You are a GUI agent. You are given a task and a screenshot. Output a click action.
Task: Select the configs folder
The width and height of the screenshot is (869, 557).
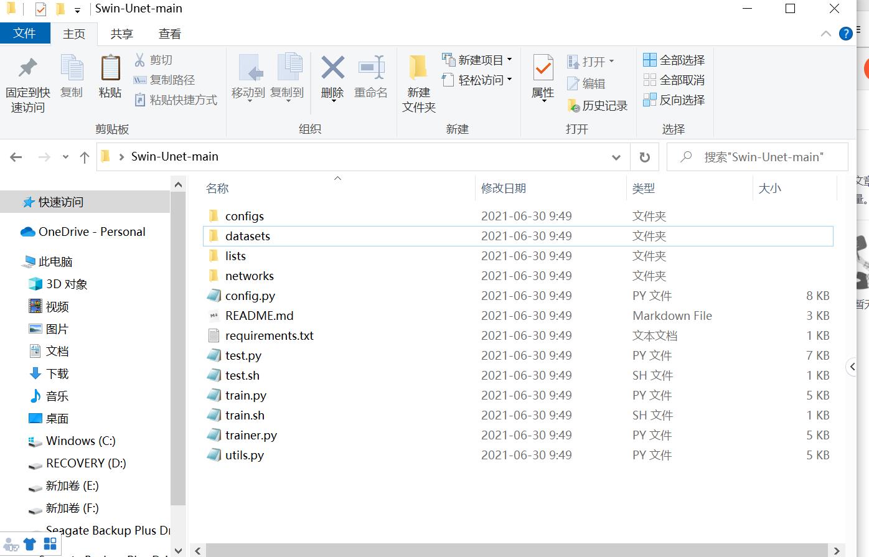(518, 216)
